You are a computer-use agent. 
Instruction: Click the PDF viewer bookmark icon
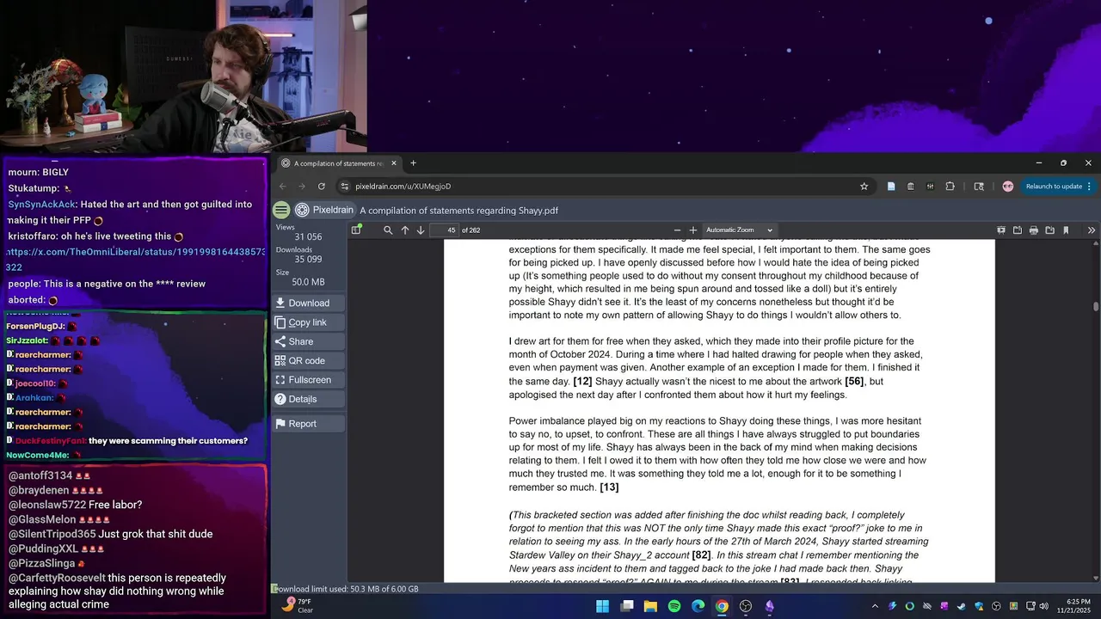[x=1066, y=230]
